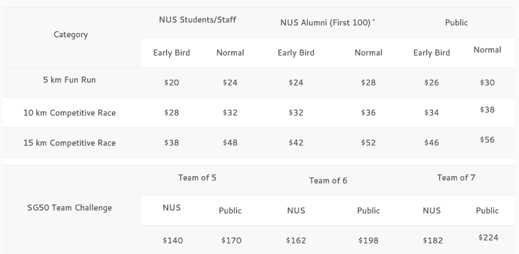Click the Category header cell

click(x=71, y=35)
